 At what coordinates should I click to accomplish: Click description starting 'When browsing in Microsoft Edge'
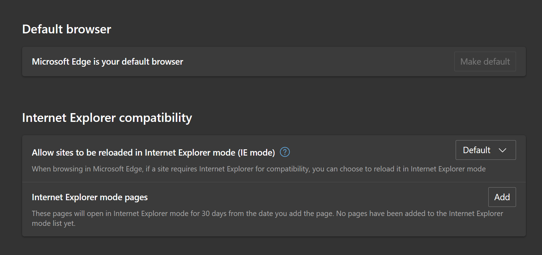coord(259,169)
